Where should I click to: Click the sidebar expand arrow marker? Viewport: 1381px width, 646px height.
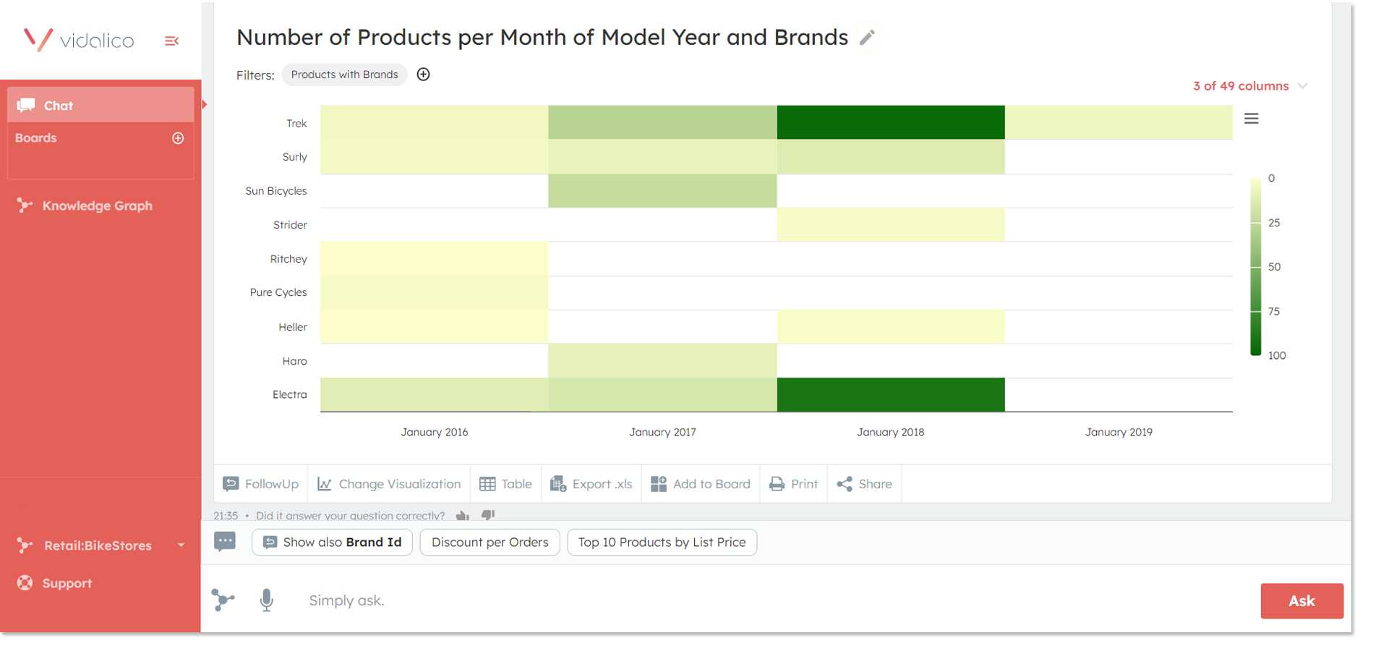click(205, 105)
